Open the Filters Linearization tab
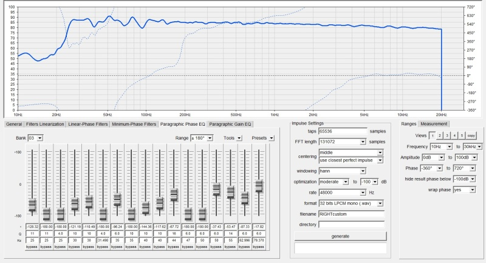Image resolution: width=486 pixels, height=263 pixels. [44, 124]
